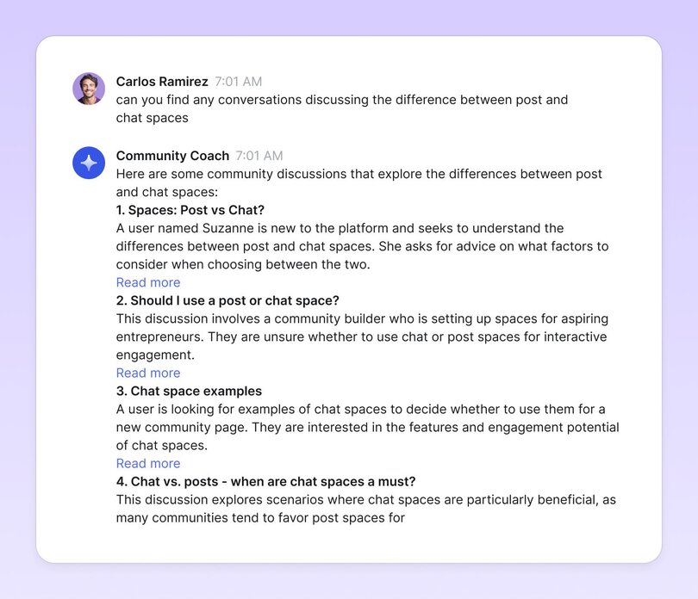Select the 'Chat space examples' heading
Screen dimensions: 698x599
(190, 391)
